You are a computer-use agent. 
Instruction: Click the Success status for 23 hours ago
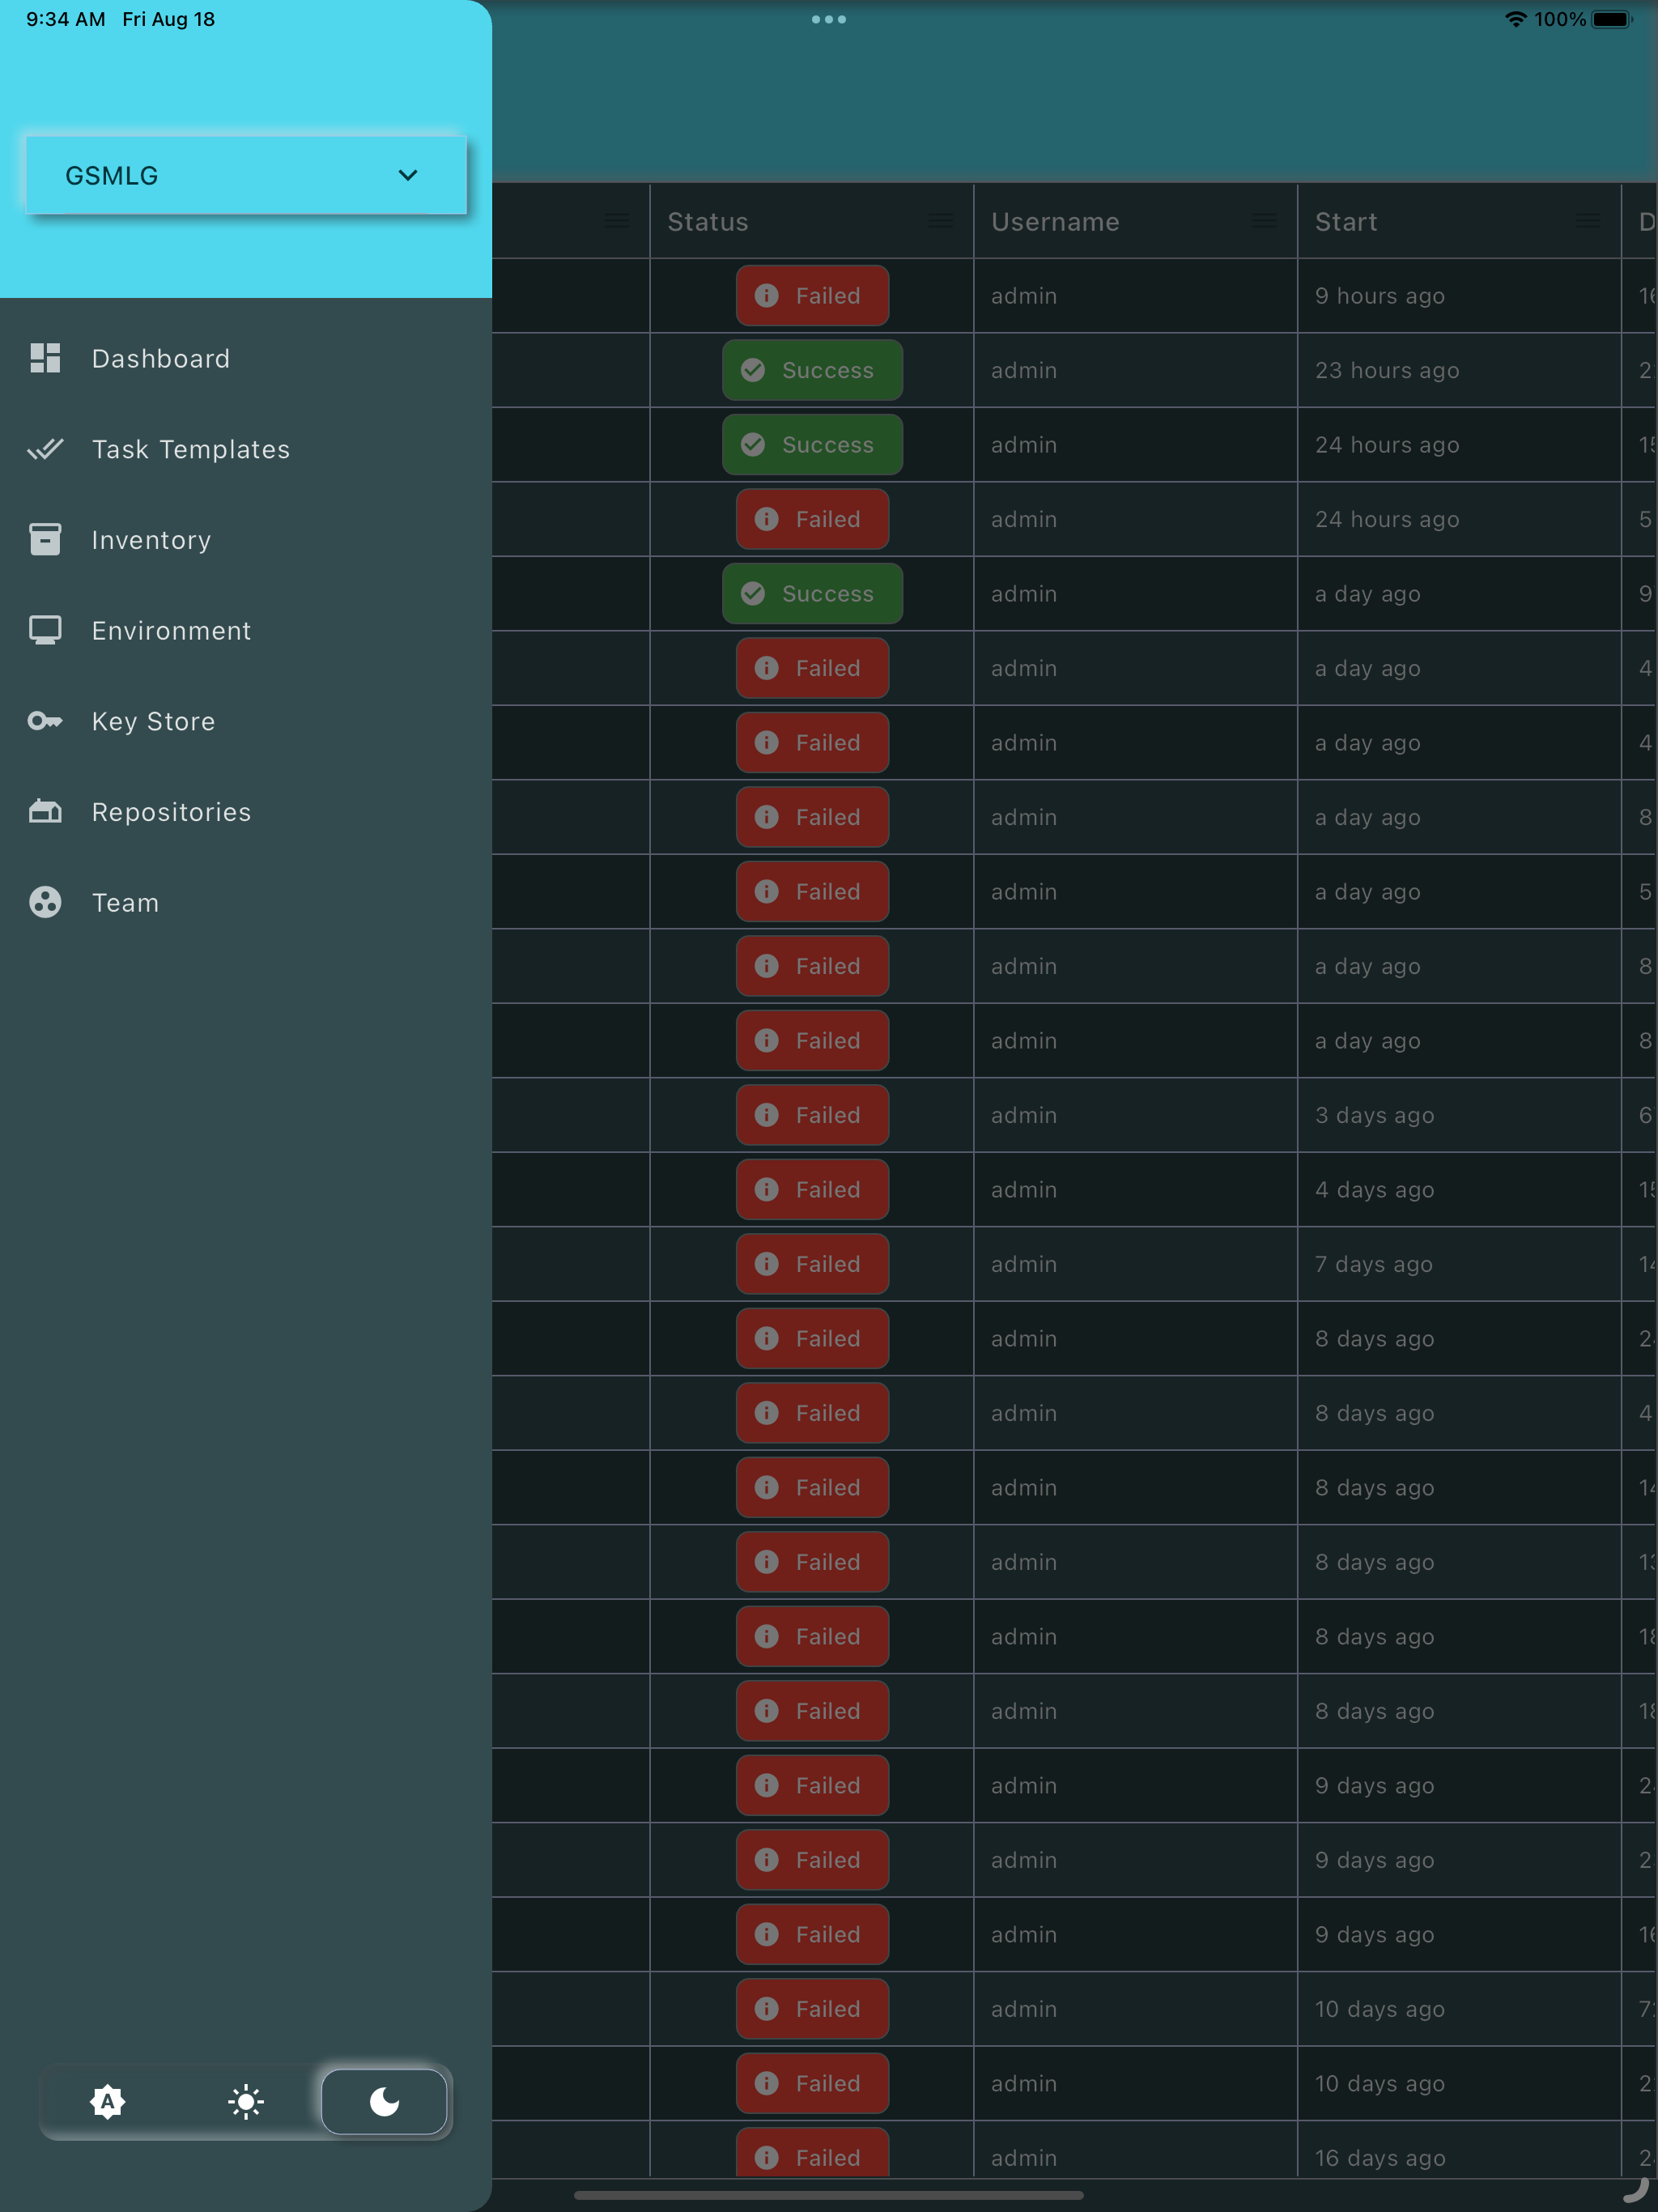812,370
